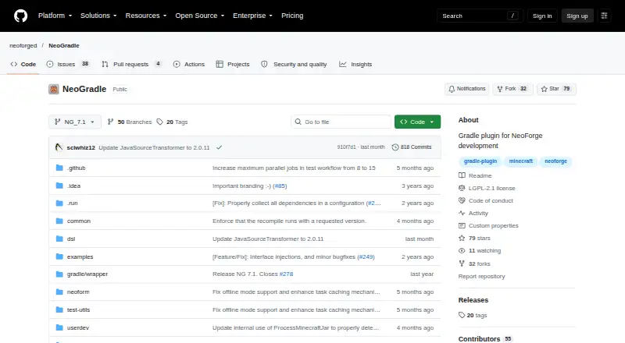Fork the repository
The image size is (625, 343).
512,89
